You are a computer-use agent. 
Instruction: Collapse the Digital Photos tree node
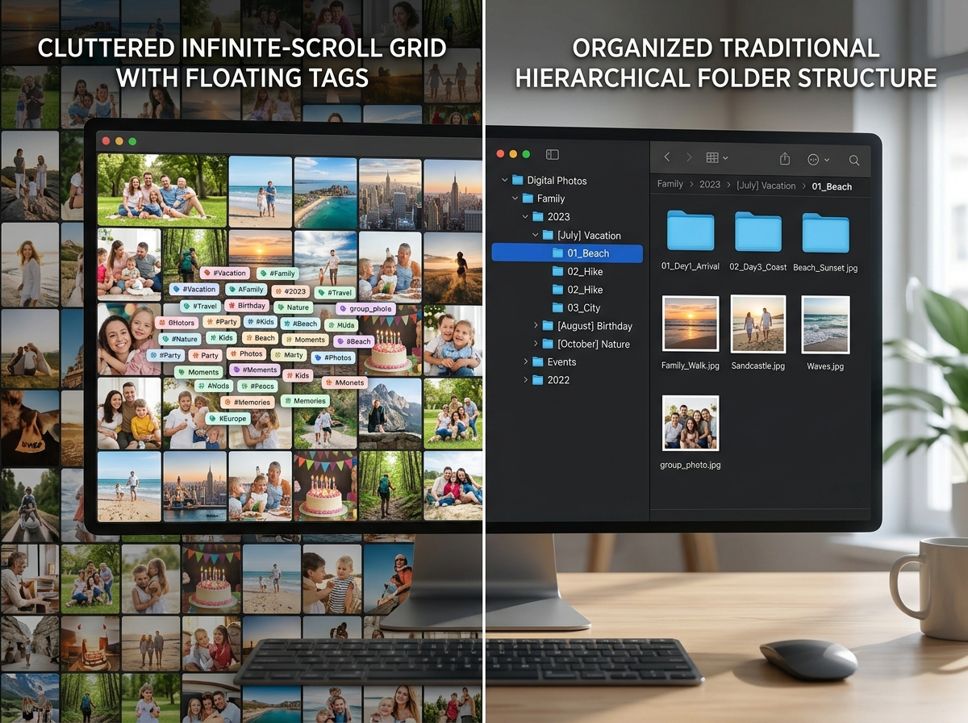click(506, 180)
